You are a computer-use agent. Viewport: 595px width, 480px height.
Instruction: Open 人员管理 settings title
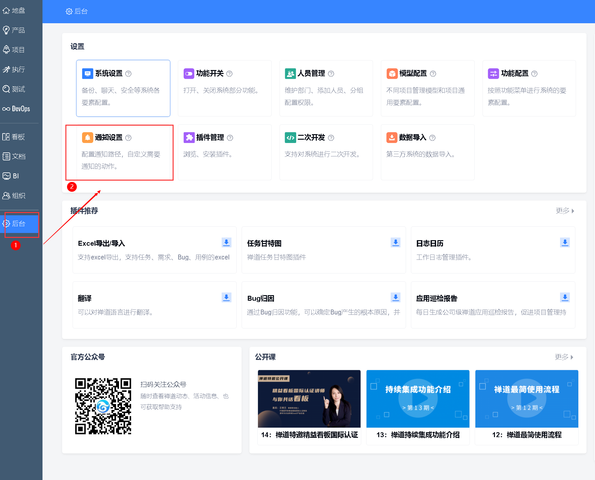pos(311,74)
